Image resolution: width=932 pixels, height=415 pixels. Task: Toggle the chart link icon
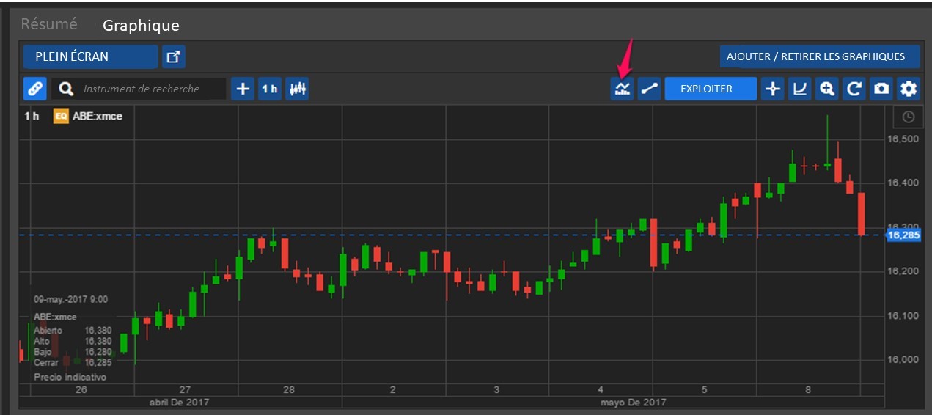(34, 89)
